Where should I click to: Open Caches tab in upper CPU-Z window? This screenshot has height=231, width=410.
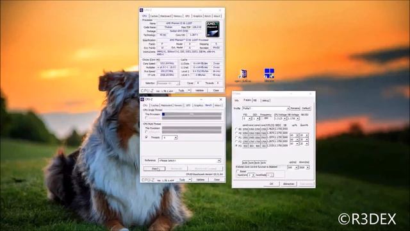154,16
